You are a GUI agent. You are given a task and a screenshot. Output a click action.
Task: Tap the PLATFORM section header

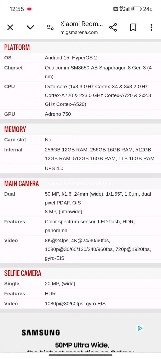coord(17,47)
